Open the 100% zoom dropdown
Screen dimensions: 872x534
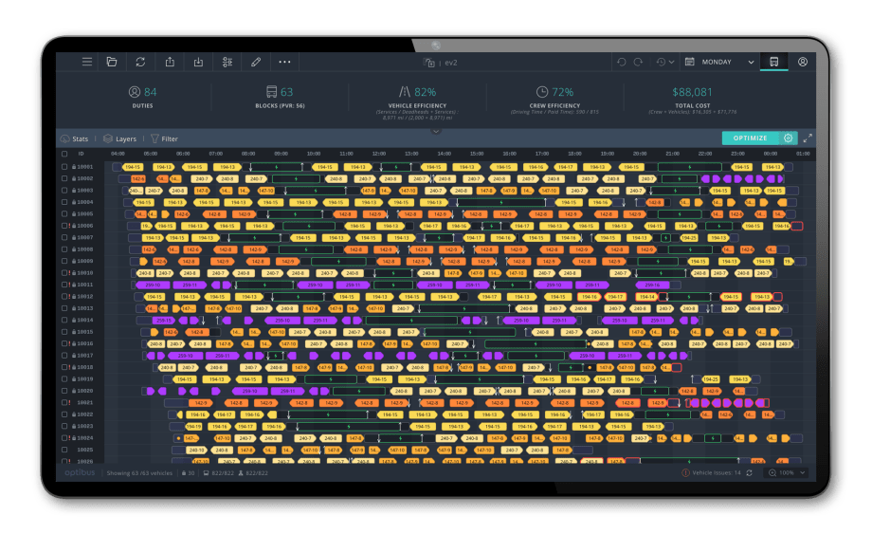coord(789,472)
